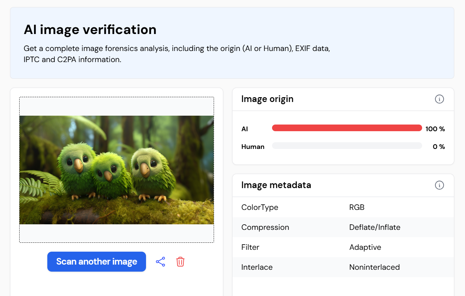
Task: Click the Adaptive filter value
Action: pyautogui.click(x=365, y=247)
